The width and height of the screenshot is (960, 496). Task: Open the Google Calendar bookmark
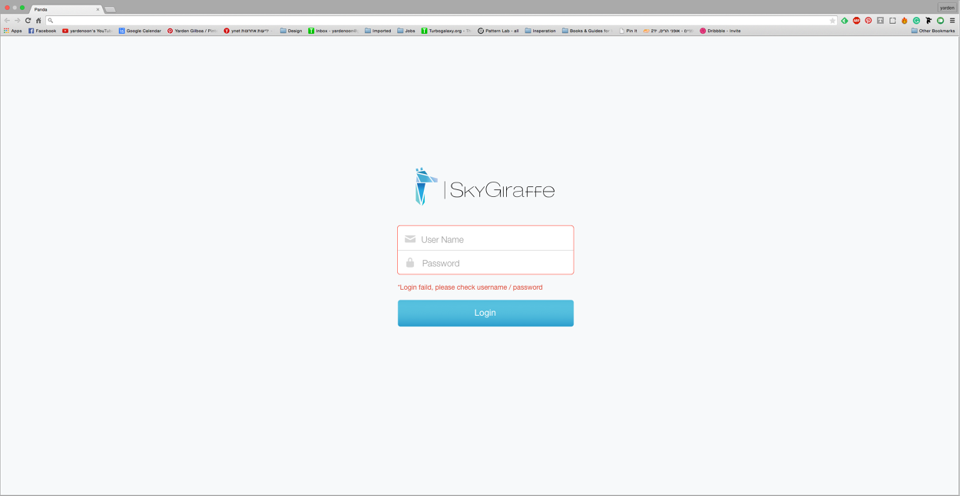pos(141,30)
